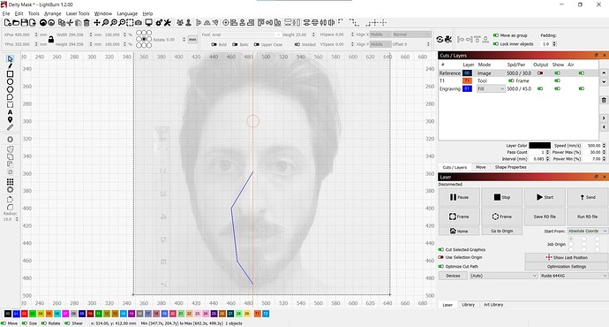Select the Draw Lines pen tool
Screen dimensions: 609x327
[x=10, y=66]
